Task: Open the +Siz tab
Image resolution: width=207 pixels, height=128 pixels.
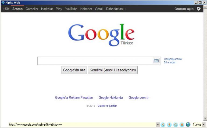Action: (x=6, y=9)
